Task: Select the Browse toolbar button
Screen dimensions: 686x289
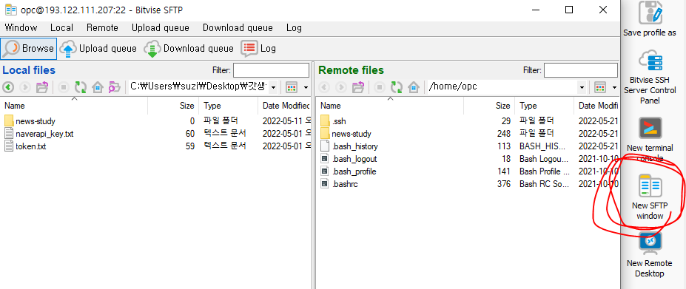Action: click(28, 49)
